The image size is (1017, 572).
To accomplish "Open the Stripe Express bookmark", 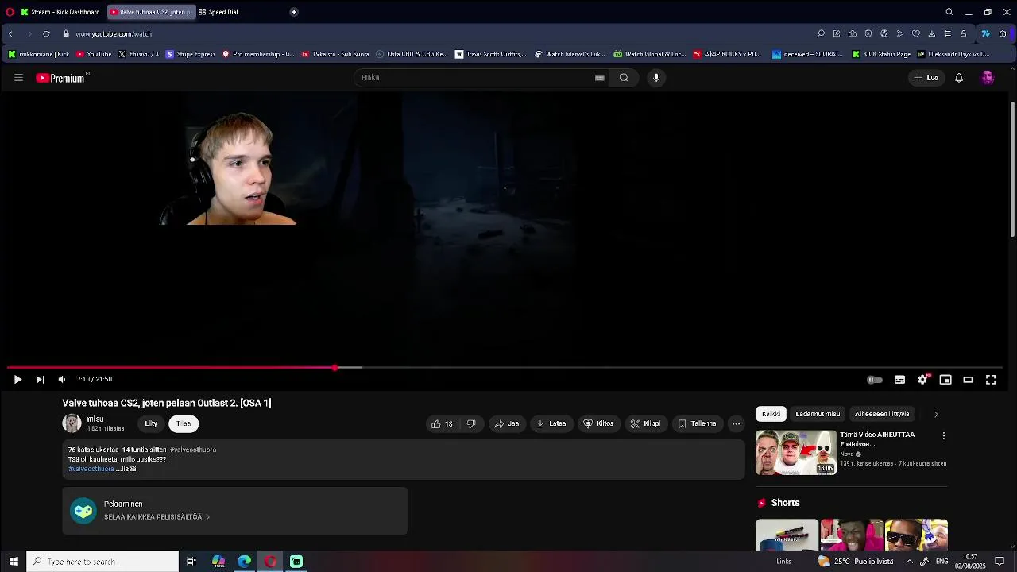I will (190, 55).
